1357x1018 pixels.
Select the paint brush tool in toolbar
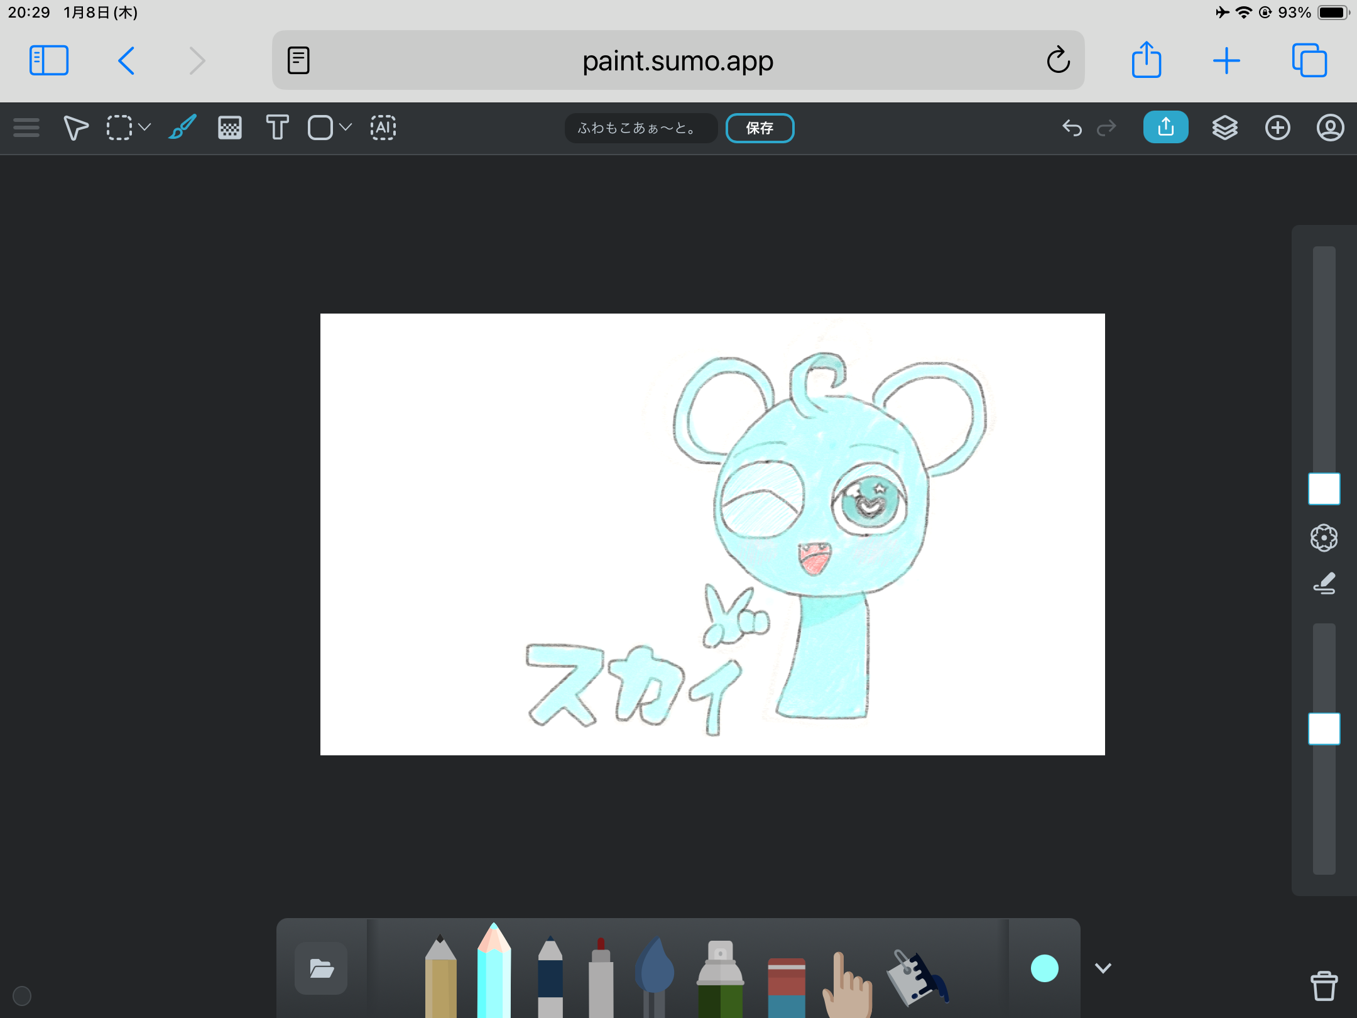point(182,128)
